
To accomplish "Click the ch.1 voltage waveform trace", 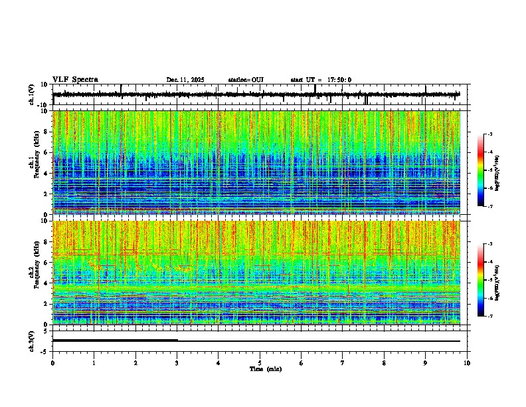I will click(256, 94).
